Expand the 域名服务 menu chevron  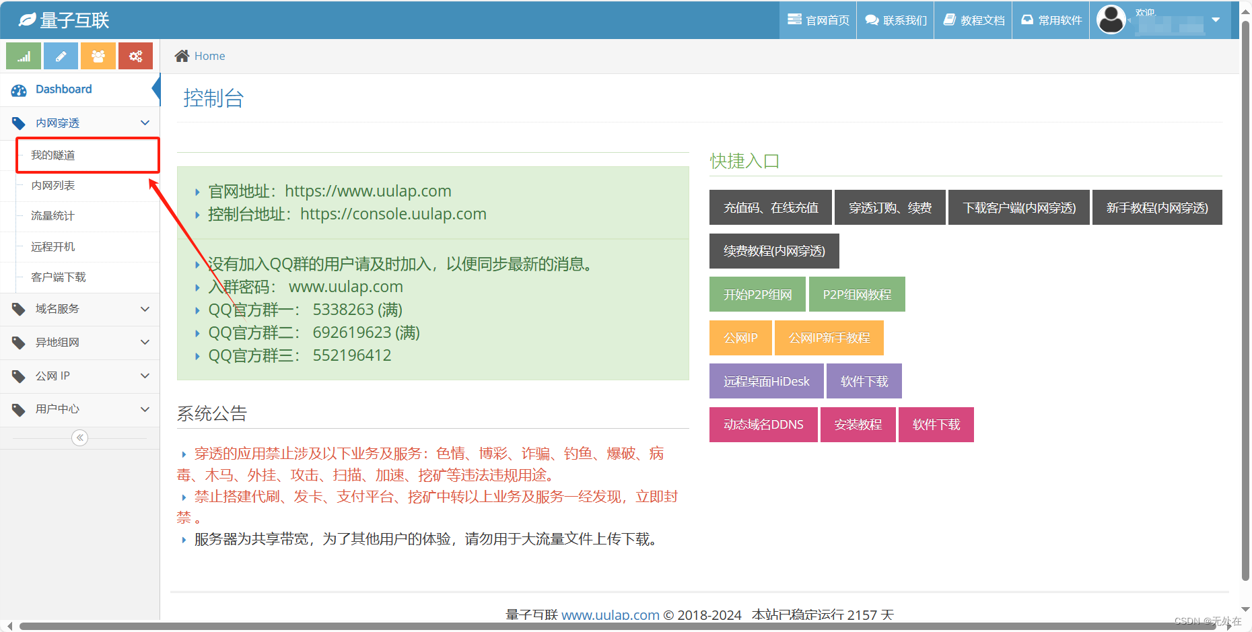tap(145, 309)
